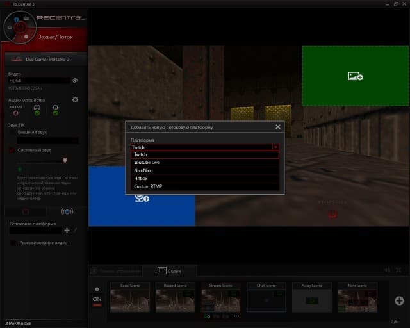Choose Youtube Live from the platform list

(204, 163)
